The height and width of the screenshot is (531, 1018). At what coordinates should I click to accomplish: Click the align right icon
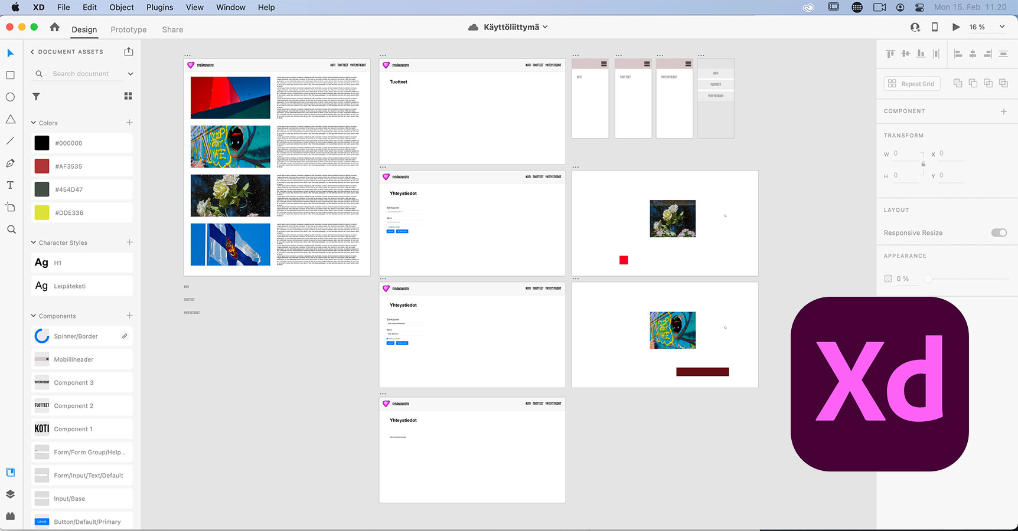[988, 54]
